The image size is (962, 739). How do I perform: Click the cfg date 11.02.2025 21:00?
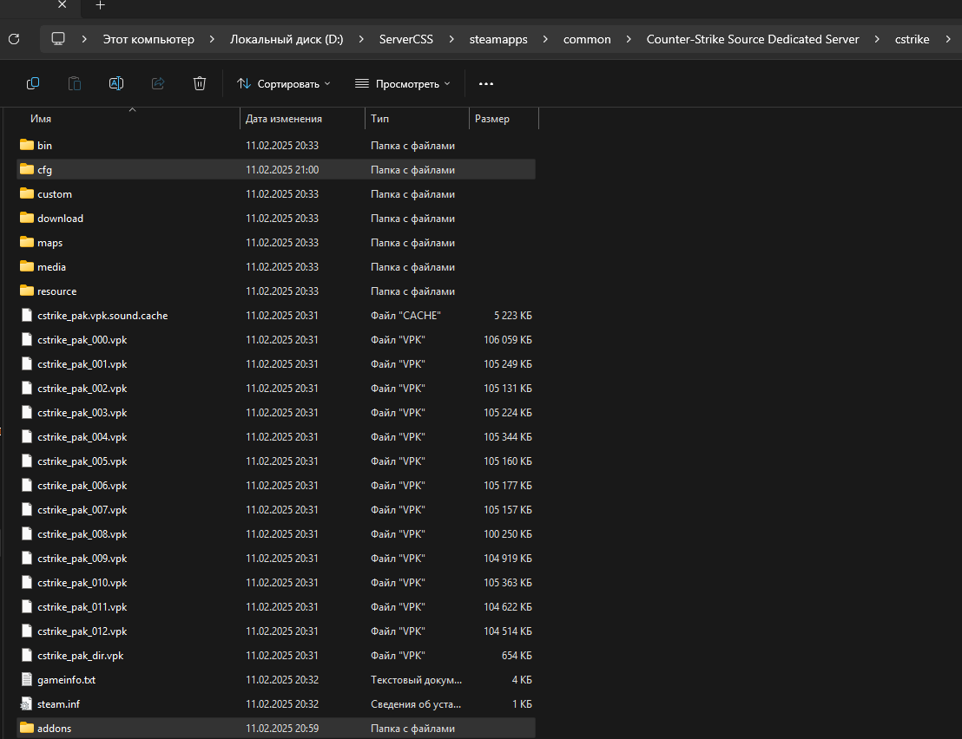282,170
